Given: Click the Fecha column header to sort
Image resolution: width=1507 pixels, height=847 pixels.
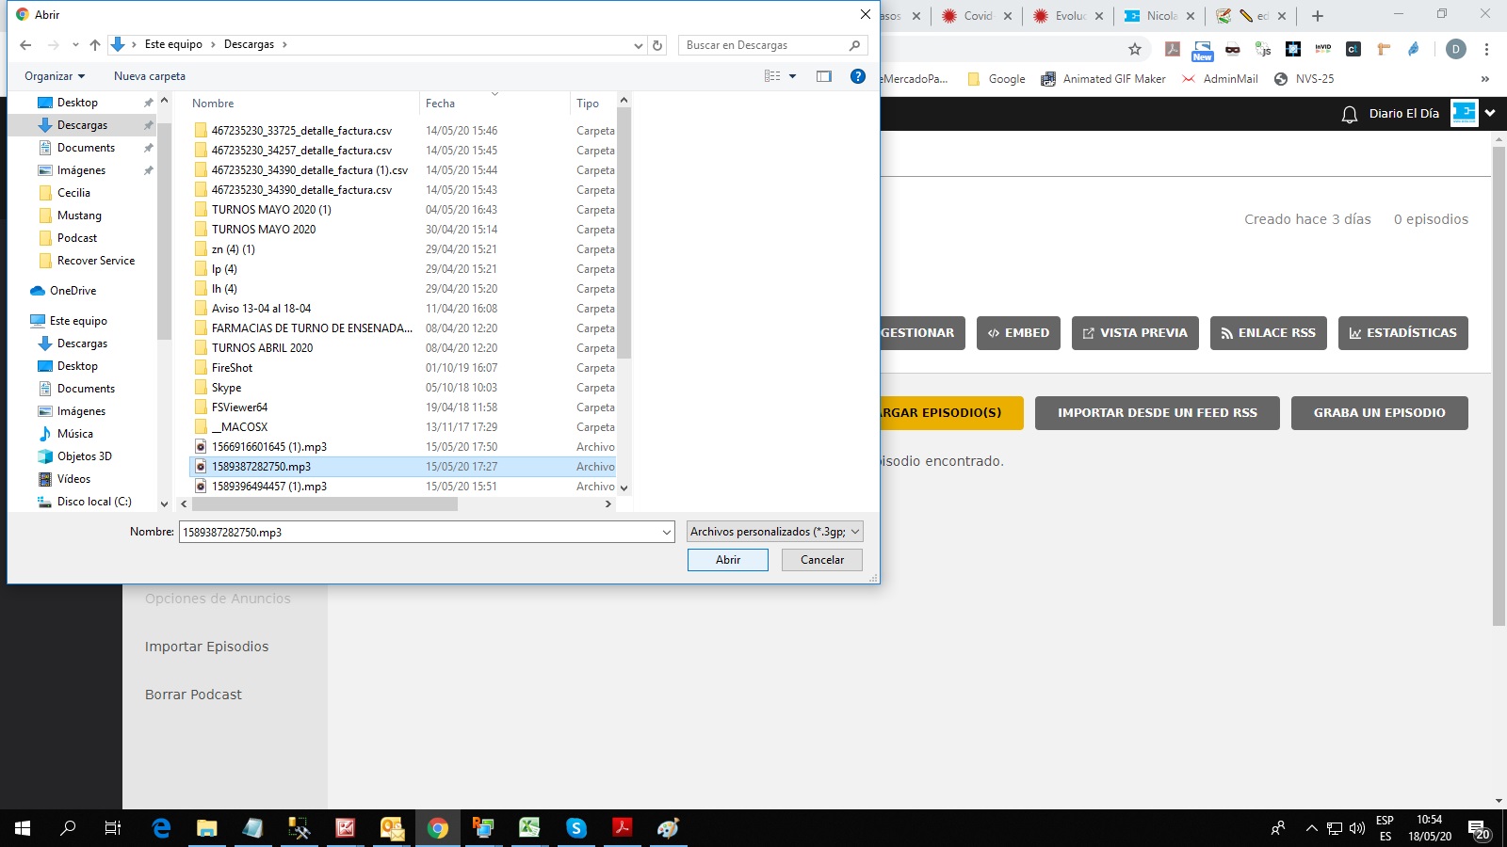Looking at the screenshot, I should coord(440,104).
